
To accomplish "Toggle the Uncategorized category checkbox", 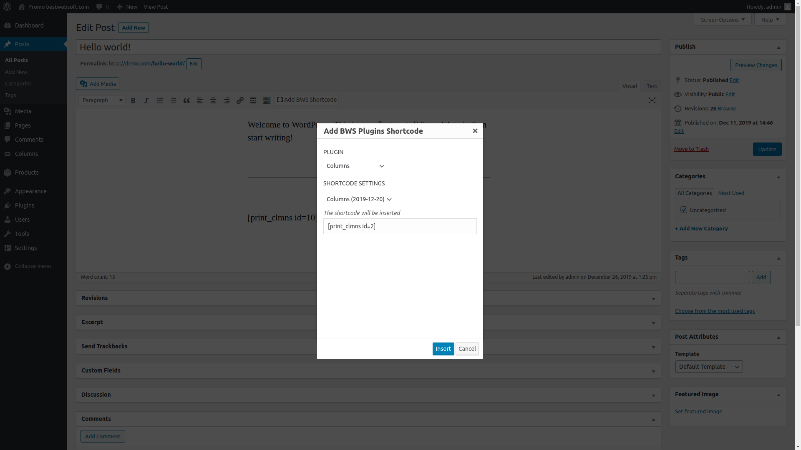I will (x=683, y=210).
